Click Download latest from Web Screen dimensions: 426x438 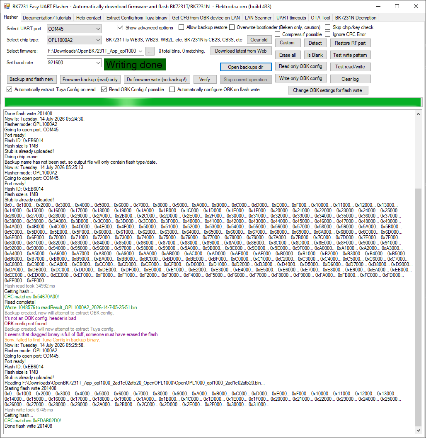241,51
